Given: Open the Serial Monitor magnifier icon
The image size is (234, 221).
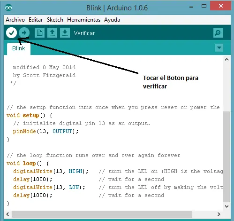Looking at the screenshot, I should [218, 33].
